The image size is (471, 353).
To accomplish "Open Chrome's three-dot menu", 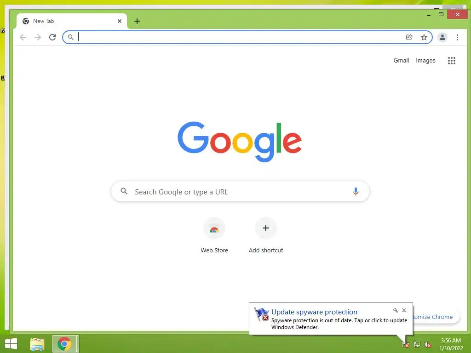I will 457,37.
